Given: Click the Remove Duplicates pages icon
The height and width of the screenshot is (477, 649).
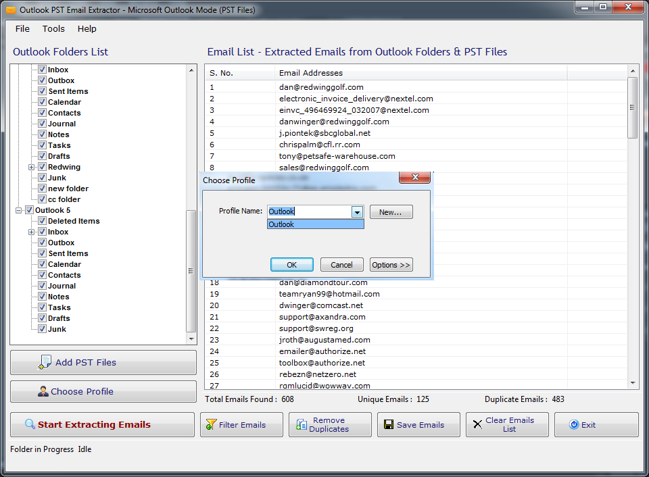Looking at the screenshot, I should point(302,424).
